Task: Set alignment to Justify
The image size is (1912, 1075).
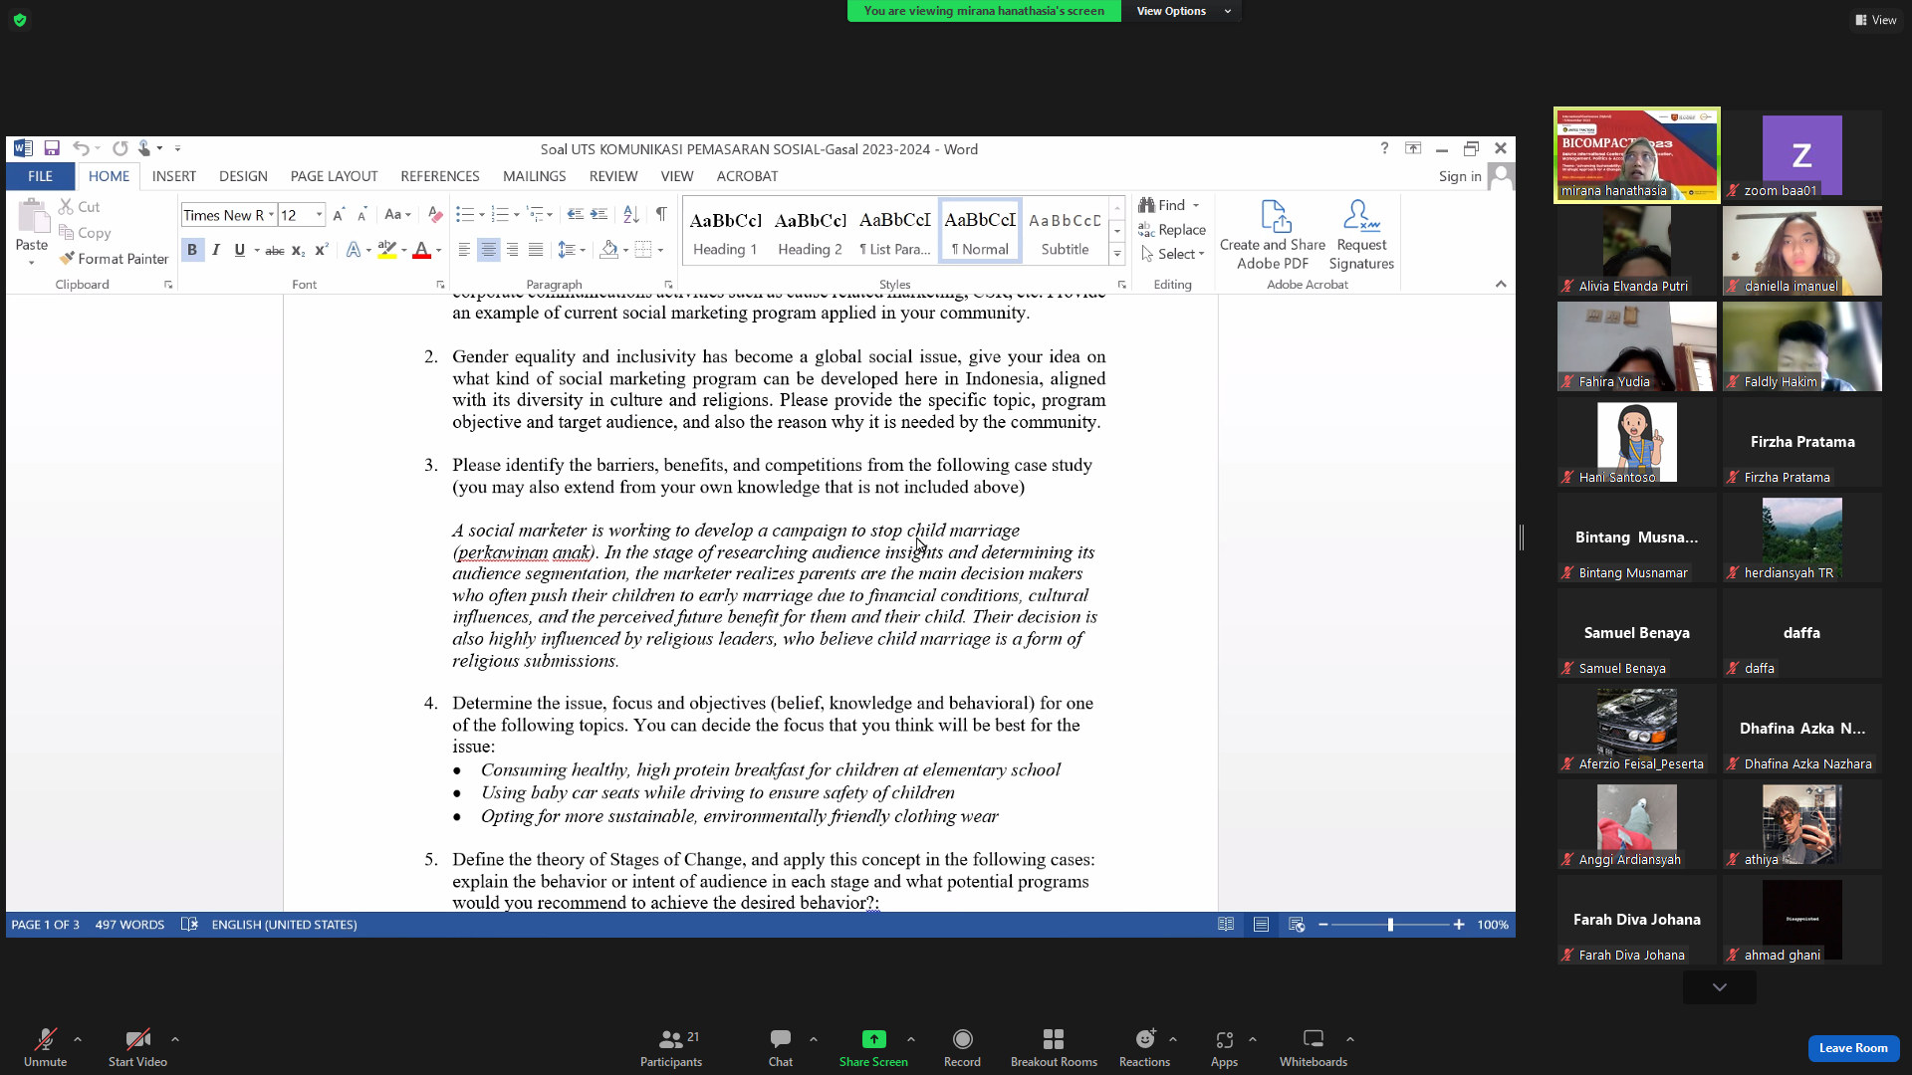Action: click(536, 250)
